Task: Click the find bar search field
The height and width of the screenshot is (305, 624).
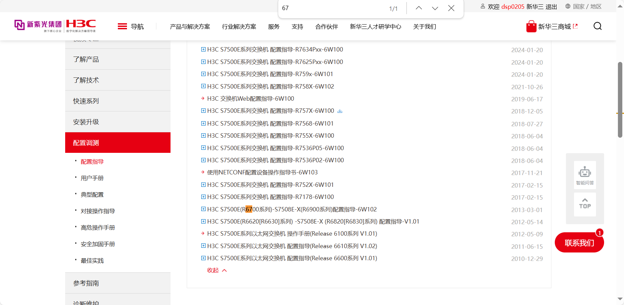Action: click(x=333, y=8)
